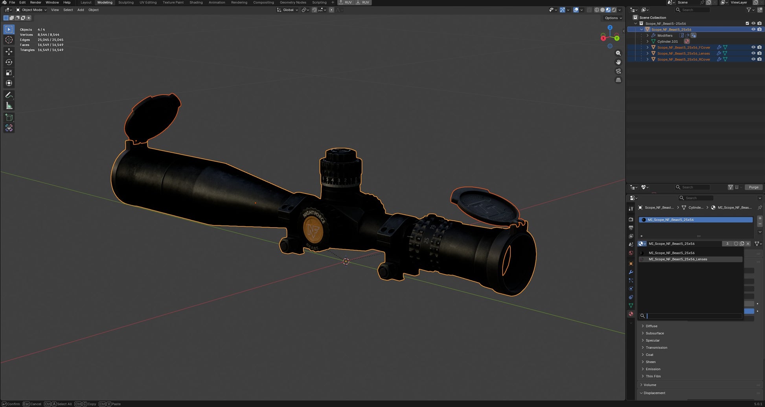Viewport: 765px width, 407px height.
Task: Select the Rotate tool
Action: point(9,62)
